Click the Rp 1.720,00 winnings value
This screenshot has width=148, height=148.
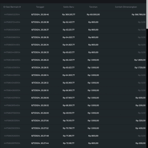tap(140, 68)
